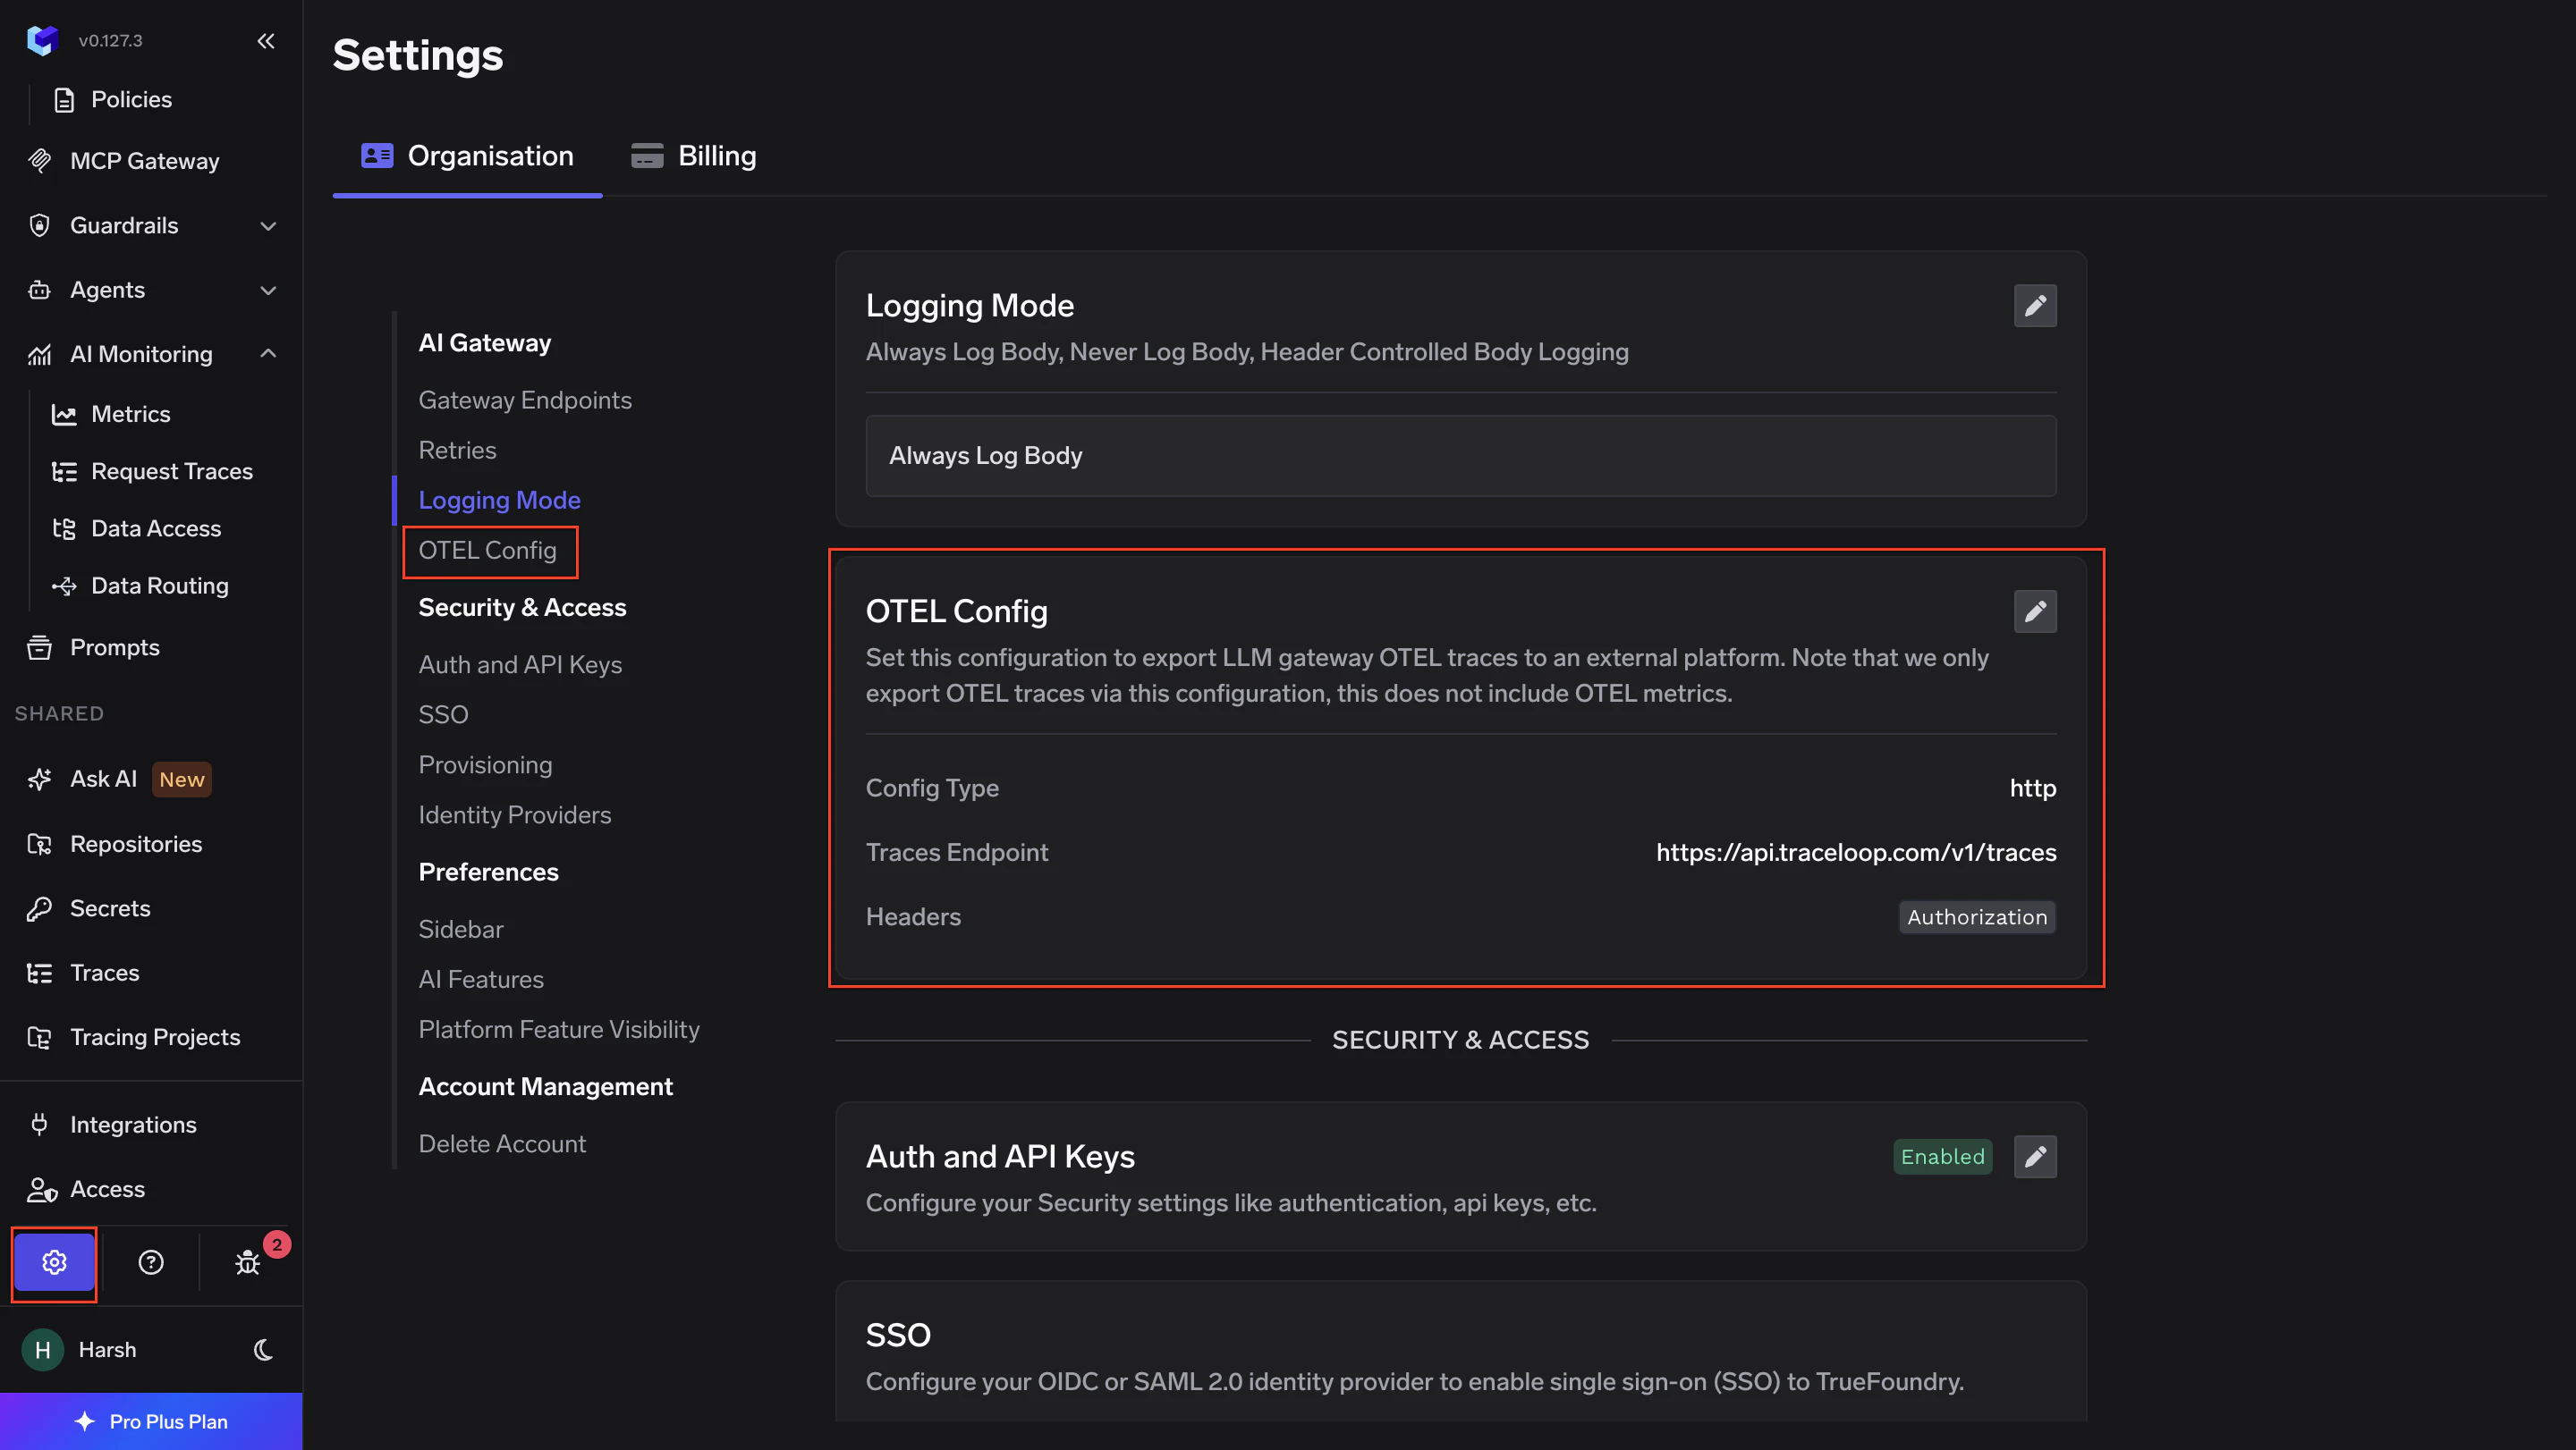Click the New badge beside Ask AI

[181, 780]
